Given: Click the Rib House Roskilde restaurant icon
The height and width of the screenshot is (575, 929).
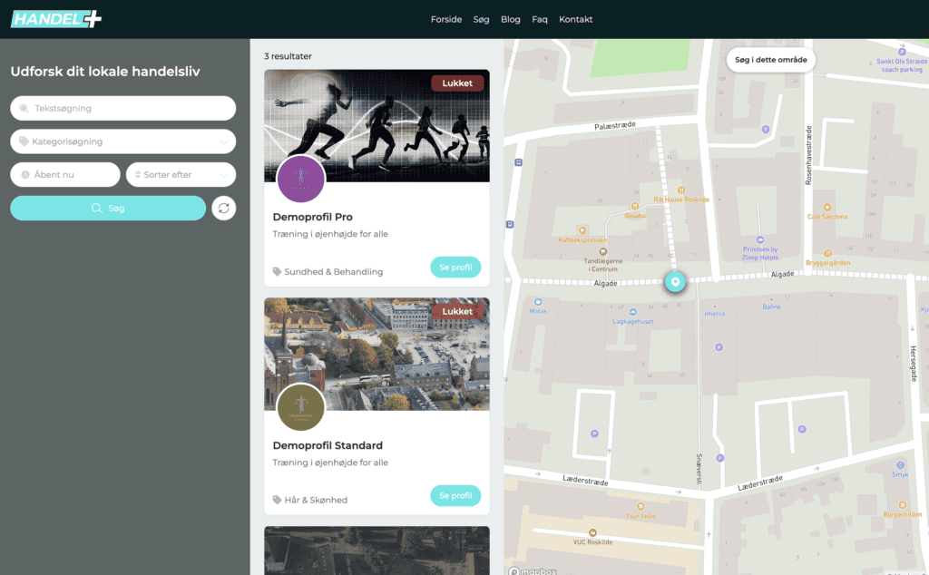Looking at the screenshot, I should tap(681, 190).
